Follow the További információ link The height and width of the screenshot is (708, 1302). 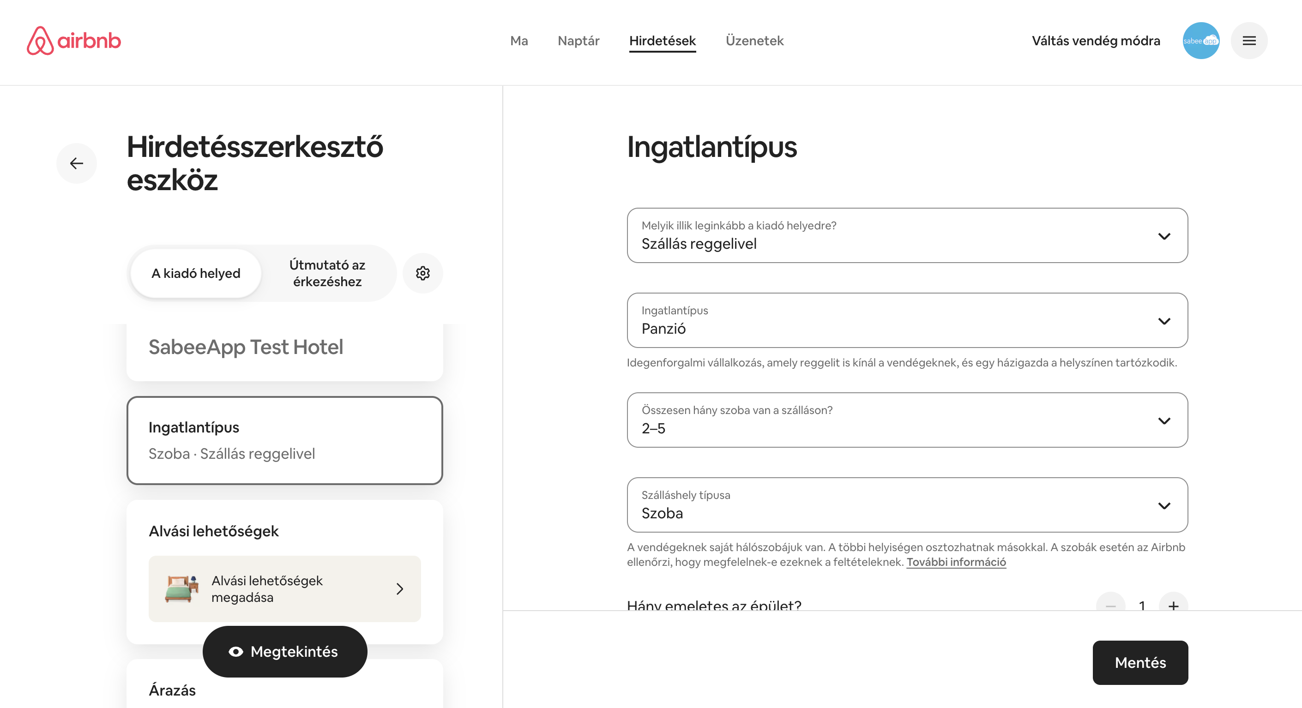(x=956, y=562)
